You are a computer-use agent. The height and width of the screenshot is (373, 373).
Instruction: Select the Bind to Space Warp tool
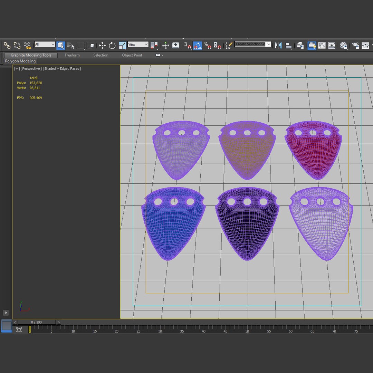[27, 45]
